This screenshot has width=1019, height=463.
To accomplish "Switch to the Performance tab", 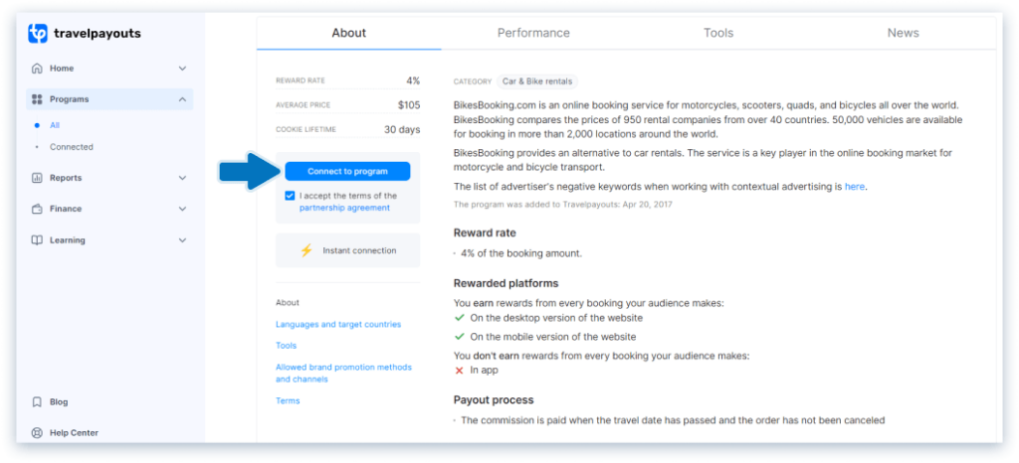I will (x=533, y=33).
